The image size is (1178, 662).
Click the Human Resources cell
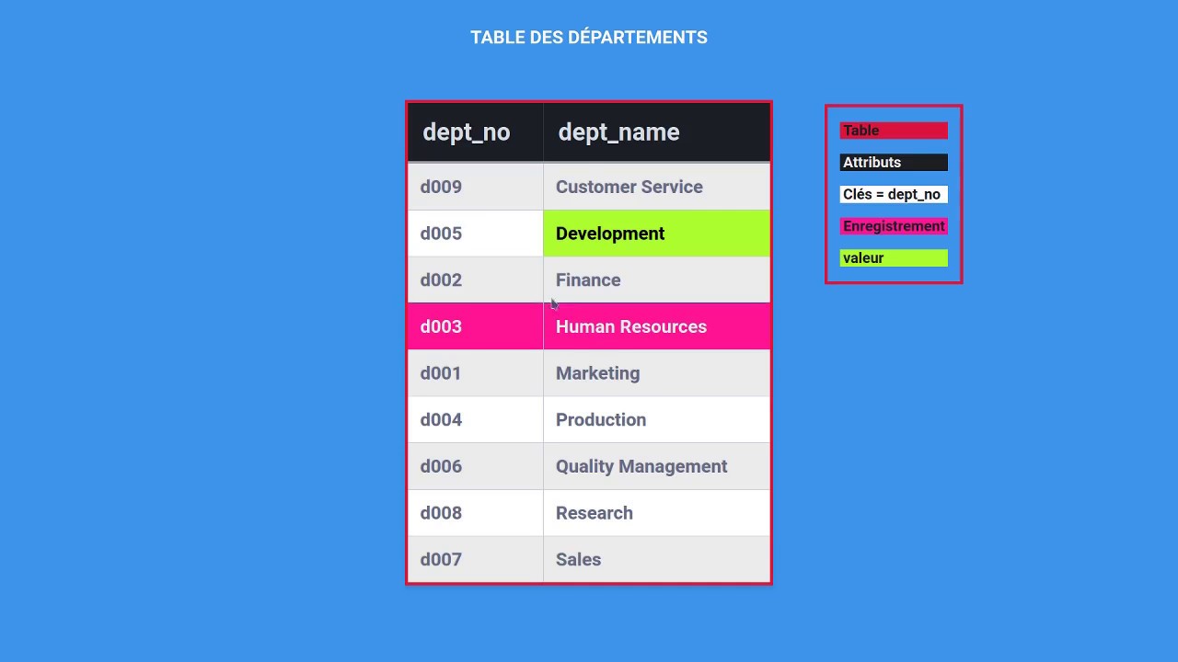[656, 326]
